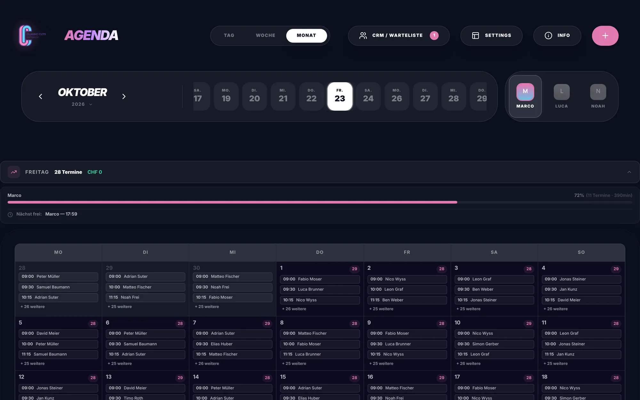
Task: Click the count badge 29 on October 4
Action: pos(616,269)
